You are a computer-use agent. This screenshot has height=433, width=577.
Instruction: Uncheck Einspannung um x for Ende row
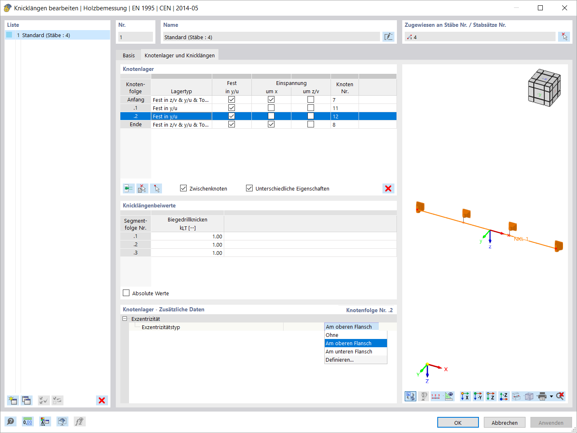click(x=271, y=124)
